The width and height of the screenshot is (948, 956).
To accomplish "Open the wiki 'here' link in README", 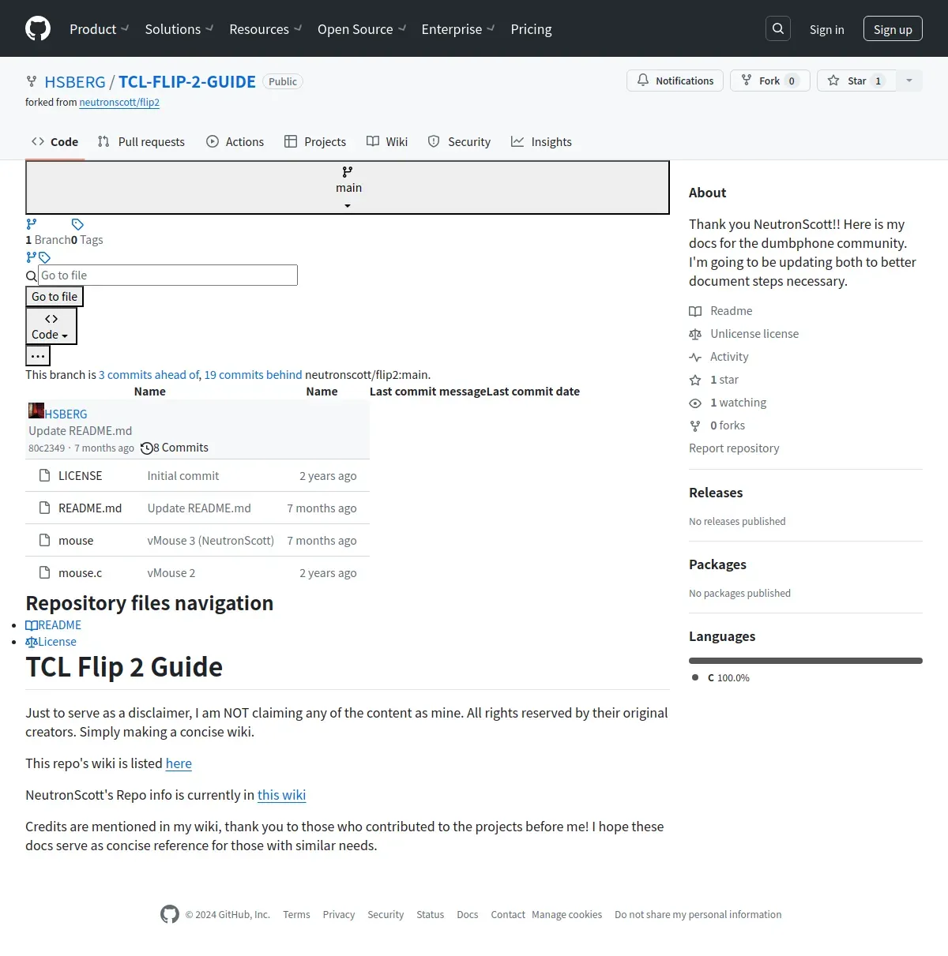I will 179,763.
